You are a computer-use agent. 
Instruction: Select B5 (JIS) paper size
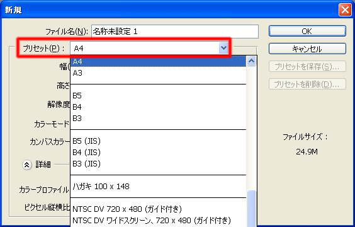click(158, 141)
